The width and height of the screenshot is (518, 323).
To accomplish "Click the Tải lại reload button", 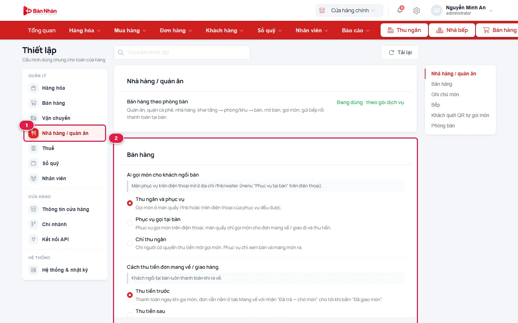I will pos(400,52).
